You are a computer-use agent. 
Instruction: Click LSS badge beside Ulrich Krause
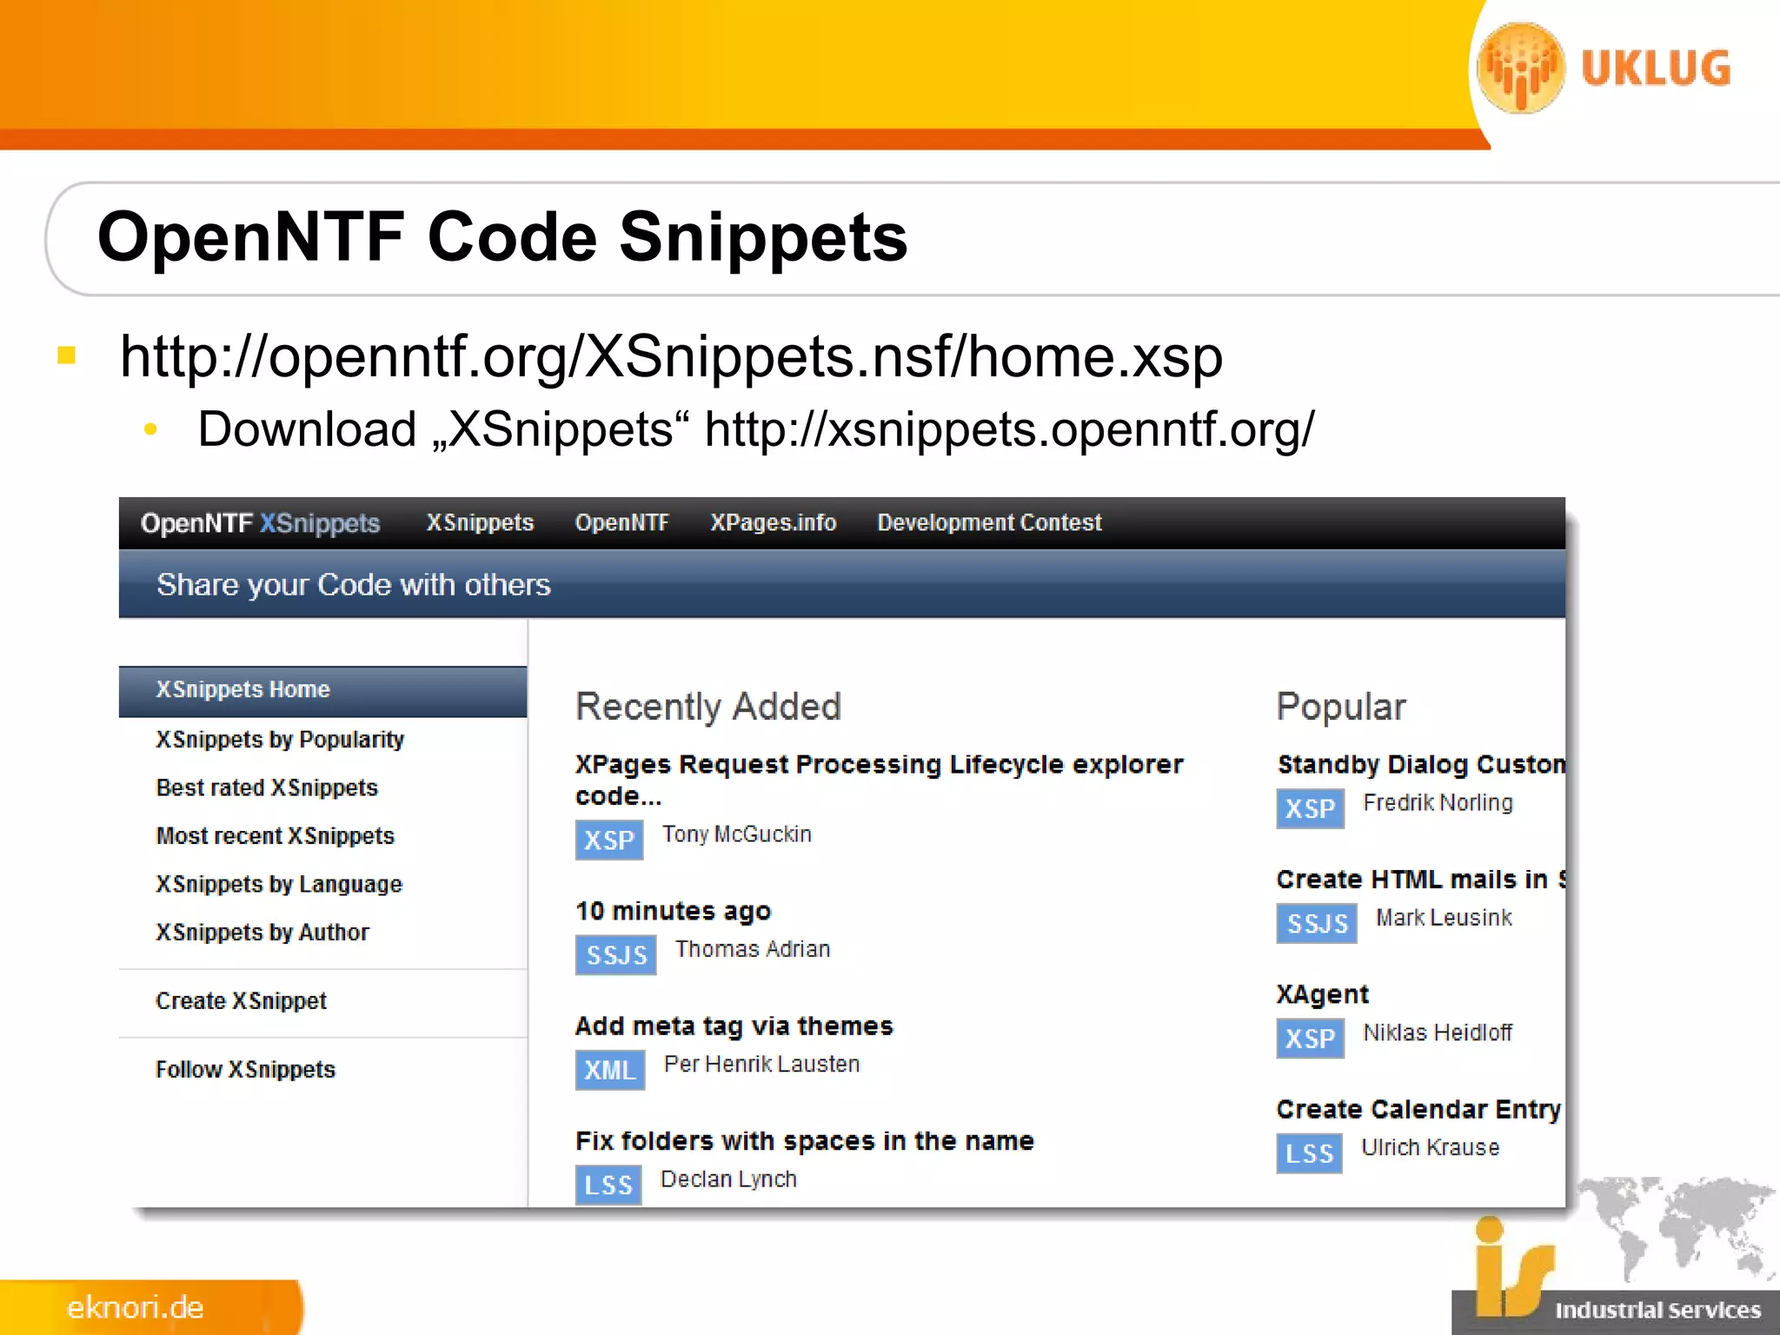click(x=1310, y=1153)
